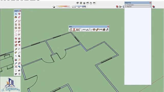164x92 pixels.
Task: Activate the Push/Pull tool
Action: pyautogui.click(x=19, y=39)
